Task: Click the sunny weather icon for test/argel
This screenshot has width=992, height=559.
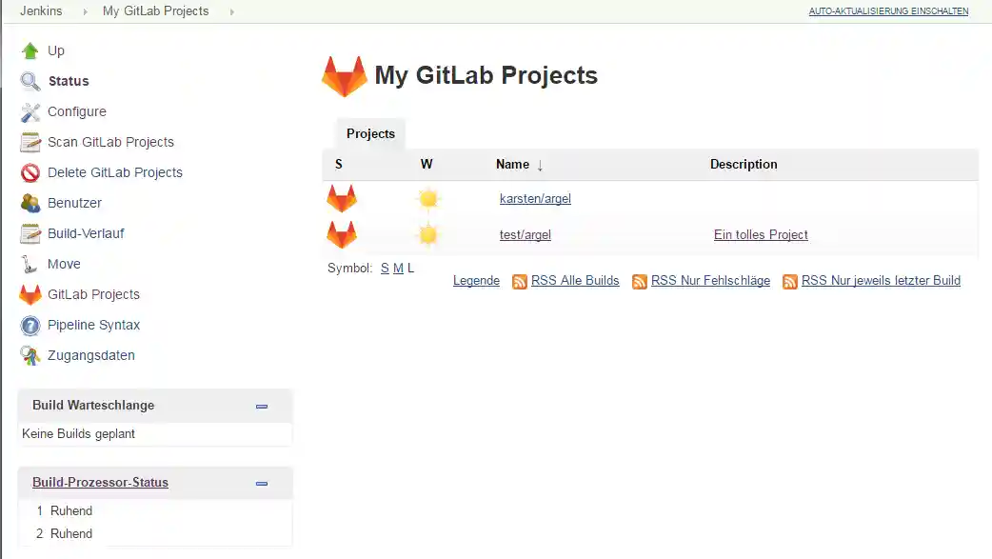Action: pyautogui.click(x=428, y=235)
